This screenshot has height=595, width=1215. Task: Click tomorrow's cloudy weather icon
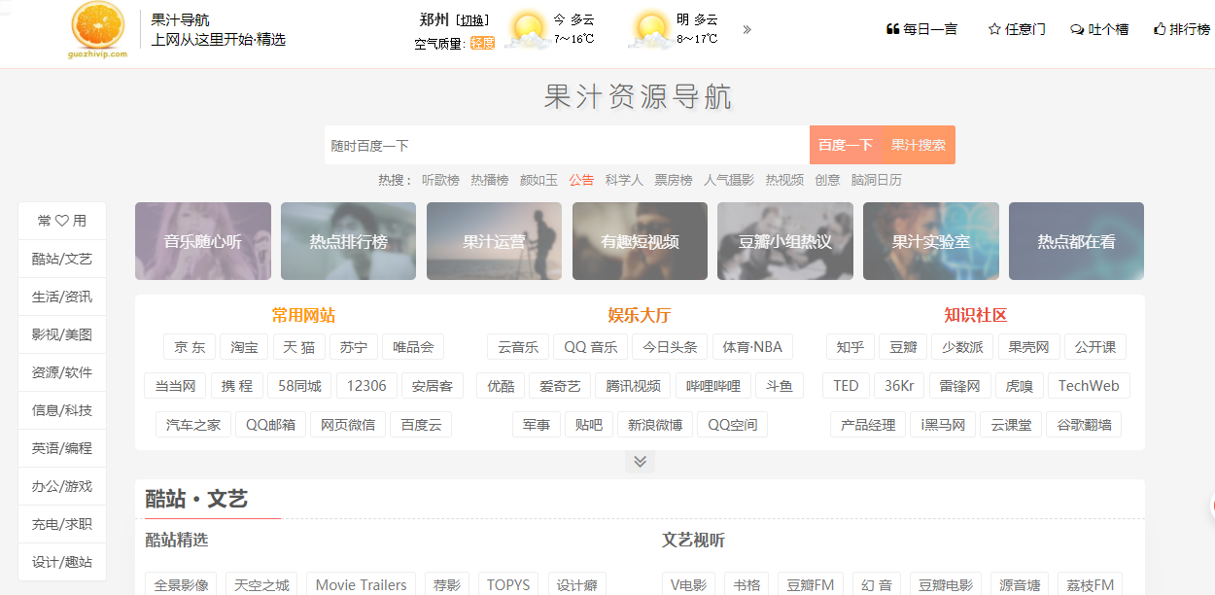(650, 30)
